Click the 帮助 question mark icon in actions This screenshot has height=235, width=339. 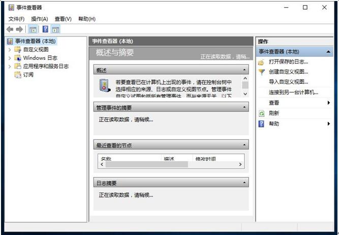coord(261,124)
